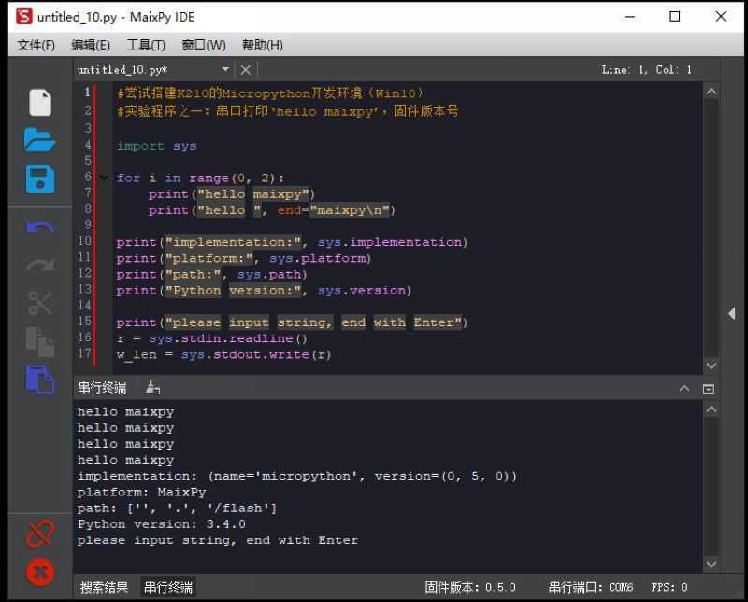748x602 pixels.
Task: Redo the last undone edit
Action: (40, 265)
